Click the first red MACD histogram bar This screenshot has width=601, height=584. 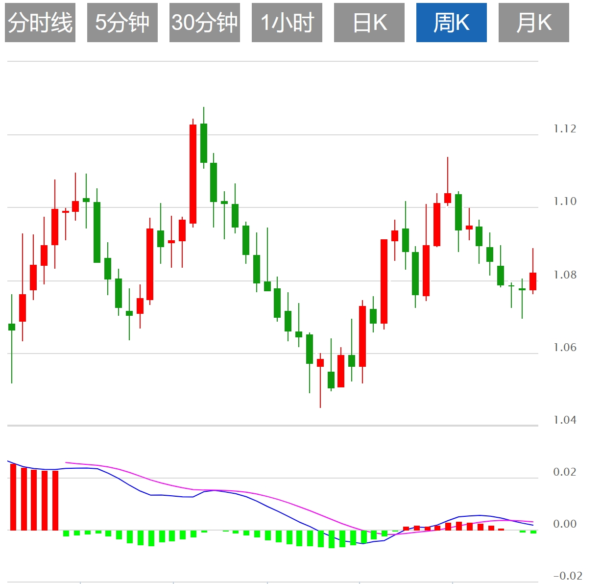(13, 497)
